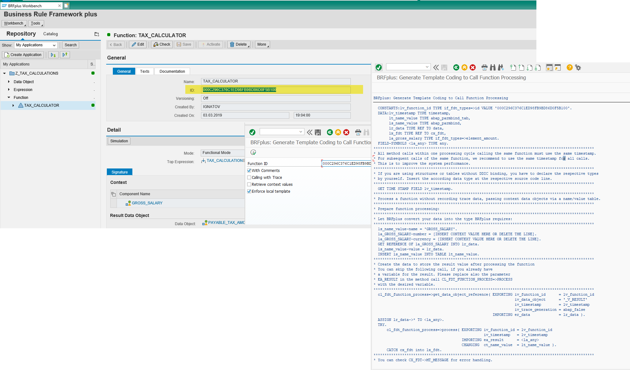The image size is (630, 370).
Task: Switch to the Documentation tab
Action: point(172,71)
